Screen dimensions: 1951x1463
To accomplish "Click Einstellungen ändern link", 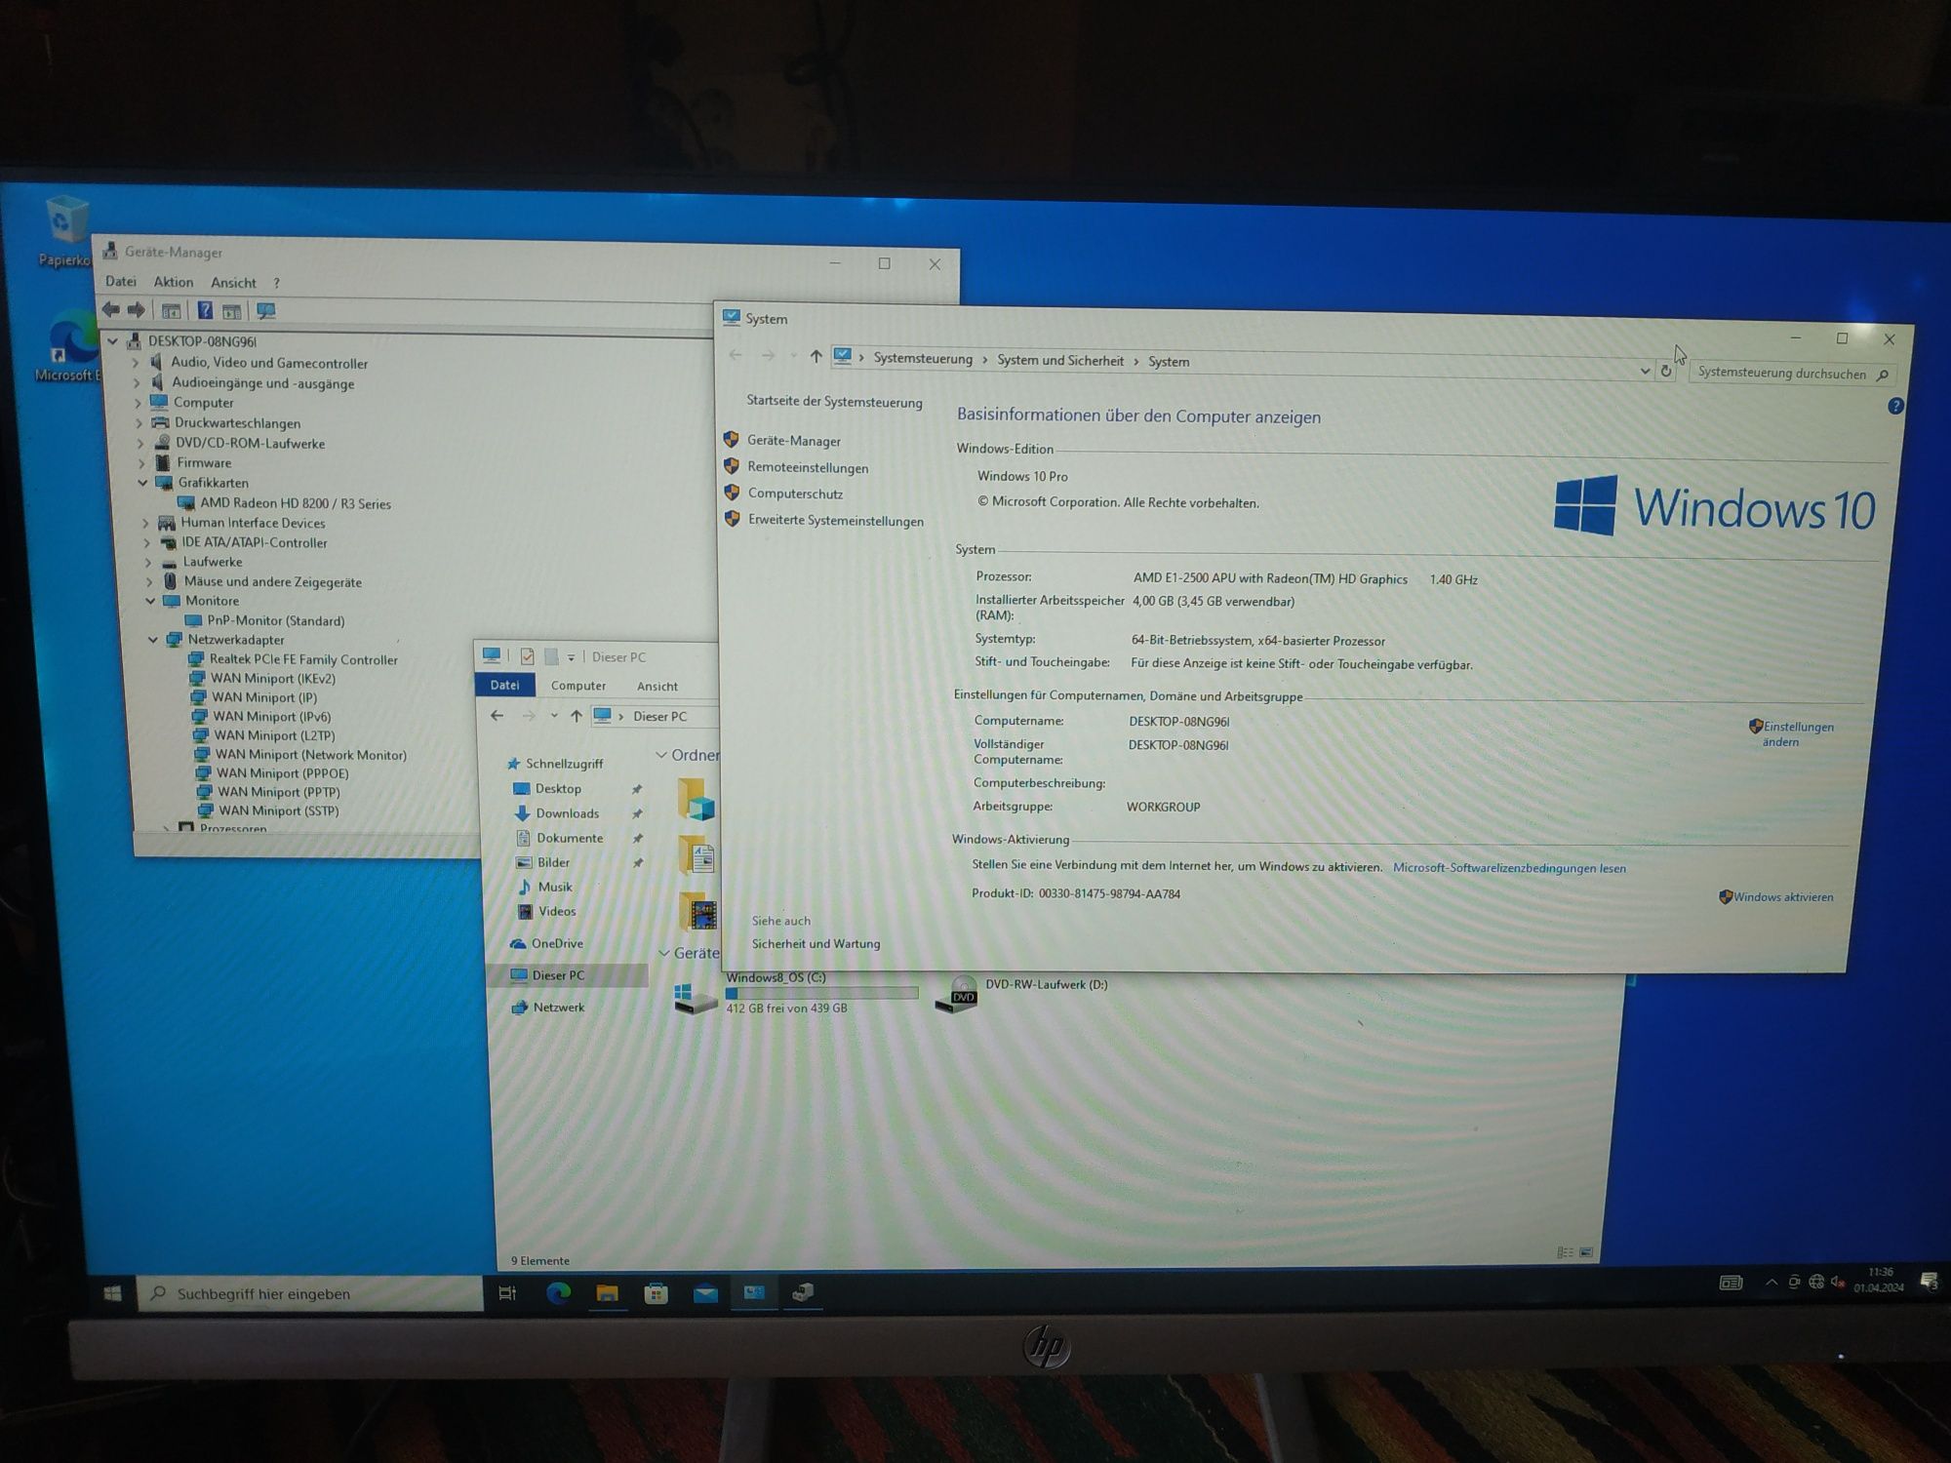I will point(1798,733).
